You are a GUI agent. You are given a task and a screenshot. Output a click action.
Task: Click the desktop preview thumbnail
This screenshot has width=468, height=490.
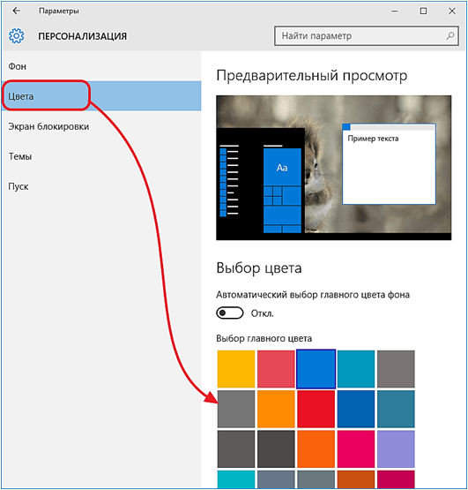[x=333, y=168]
